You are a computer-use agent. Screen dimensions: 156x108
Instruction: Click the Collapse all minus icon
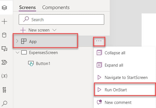(99, 53)
